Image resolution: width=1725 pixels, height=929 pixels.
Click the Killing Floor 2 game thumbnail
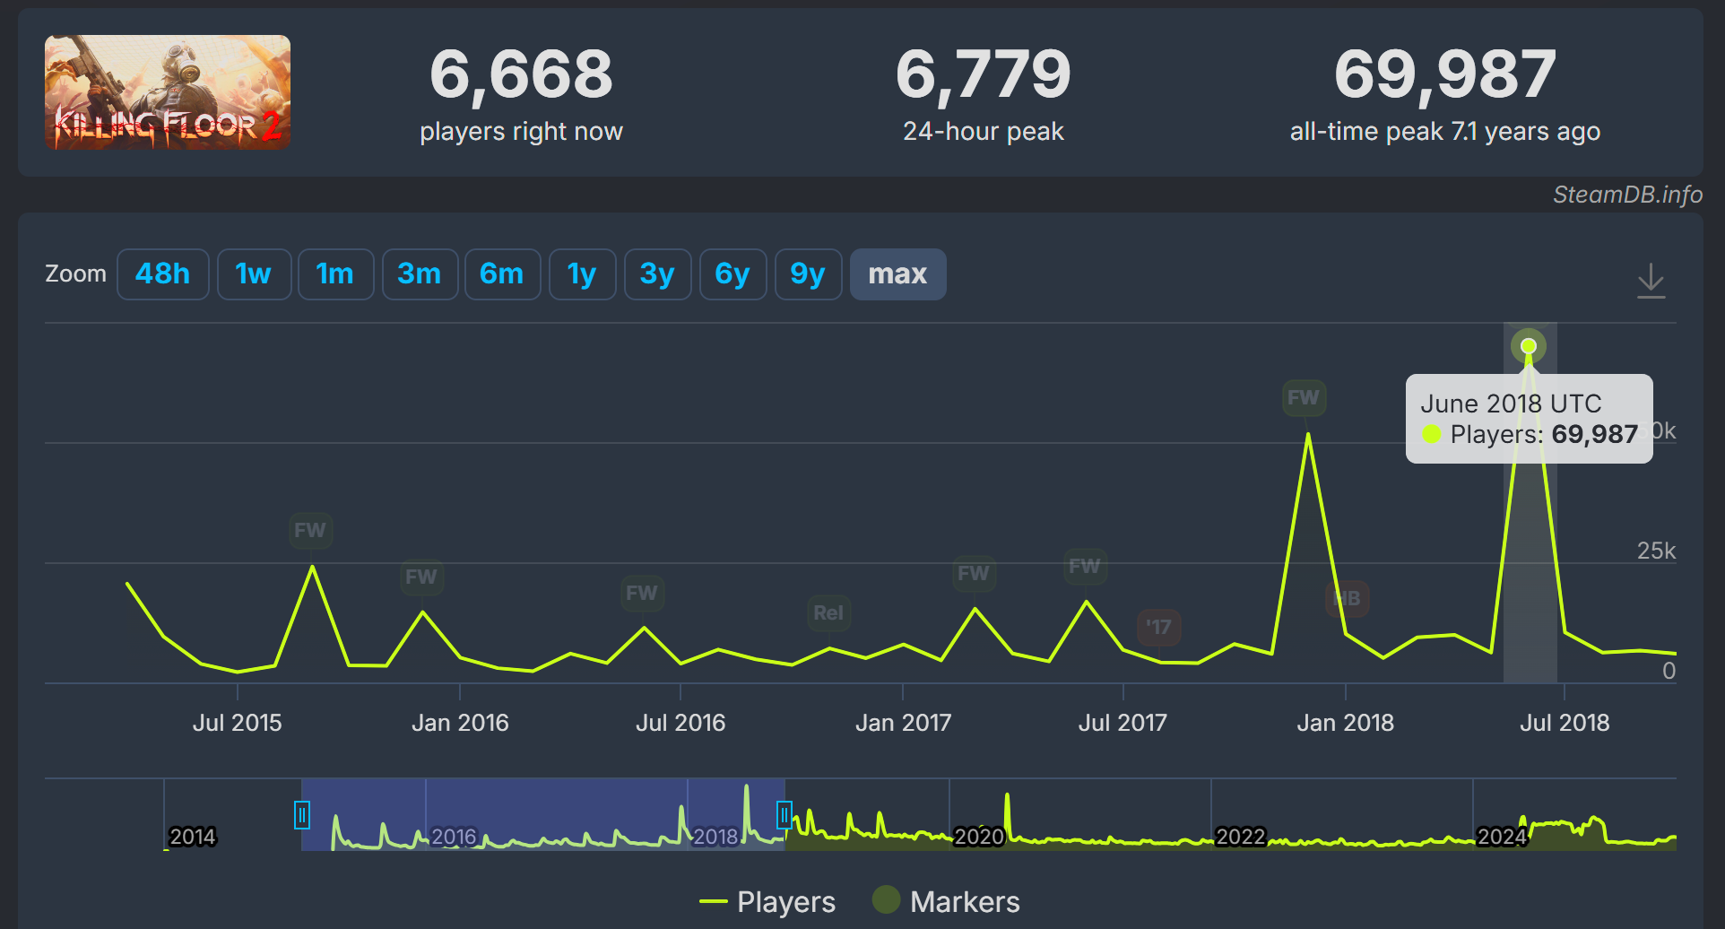(x=168, y=92)
